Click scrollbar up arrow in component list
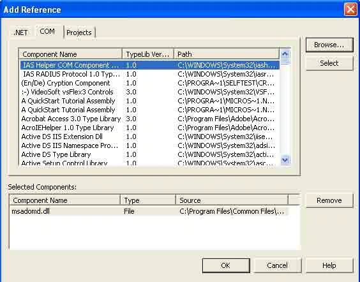 285,54
